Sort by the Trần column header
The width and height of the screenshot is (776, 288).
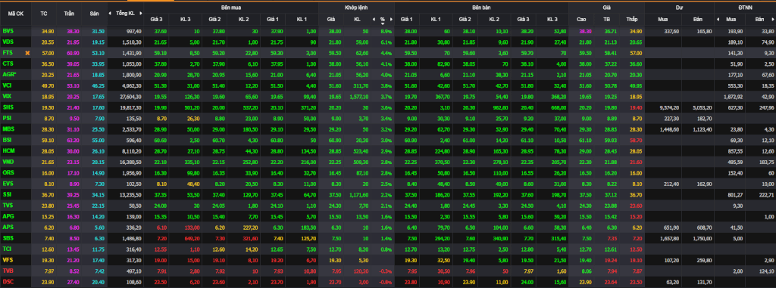69,14
